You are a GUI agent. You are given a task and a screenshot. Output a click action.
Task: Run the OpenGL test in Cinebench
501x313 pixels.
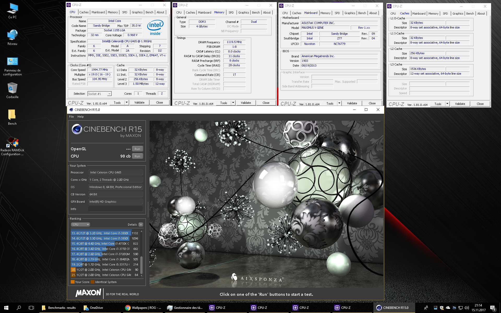click(138, 149)
